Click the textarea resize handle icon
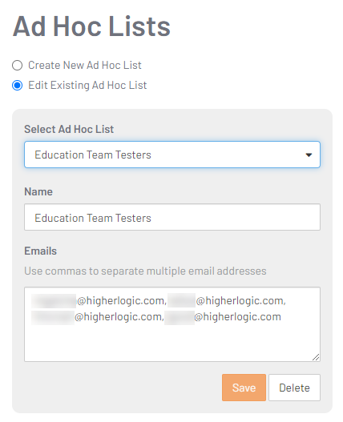Image resolution: width=343 pixels, height=422 pixels. coord(316,357)
